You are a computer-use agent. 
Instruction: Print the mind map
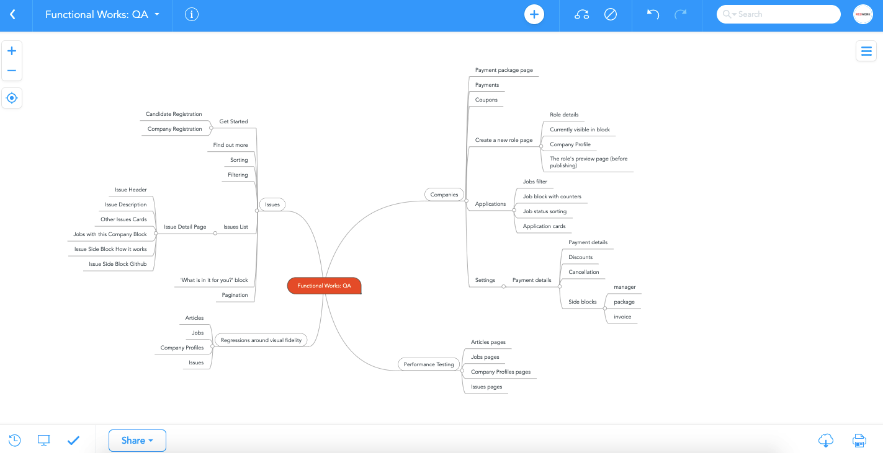coord(859,441)
